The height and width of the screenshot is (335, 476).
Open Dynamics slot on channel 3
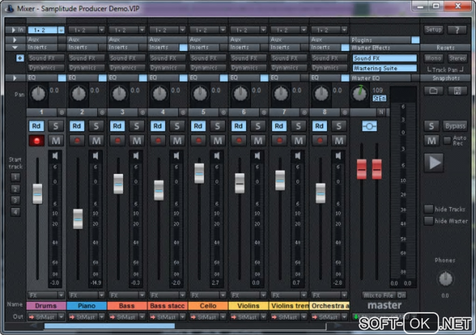point(127,68)
